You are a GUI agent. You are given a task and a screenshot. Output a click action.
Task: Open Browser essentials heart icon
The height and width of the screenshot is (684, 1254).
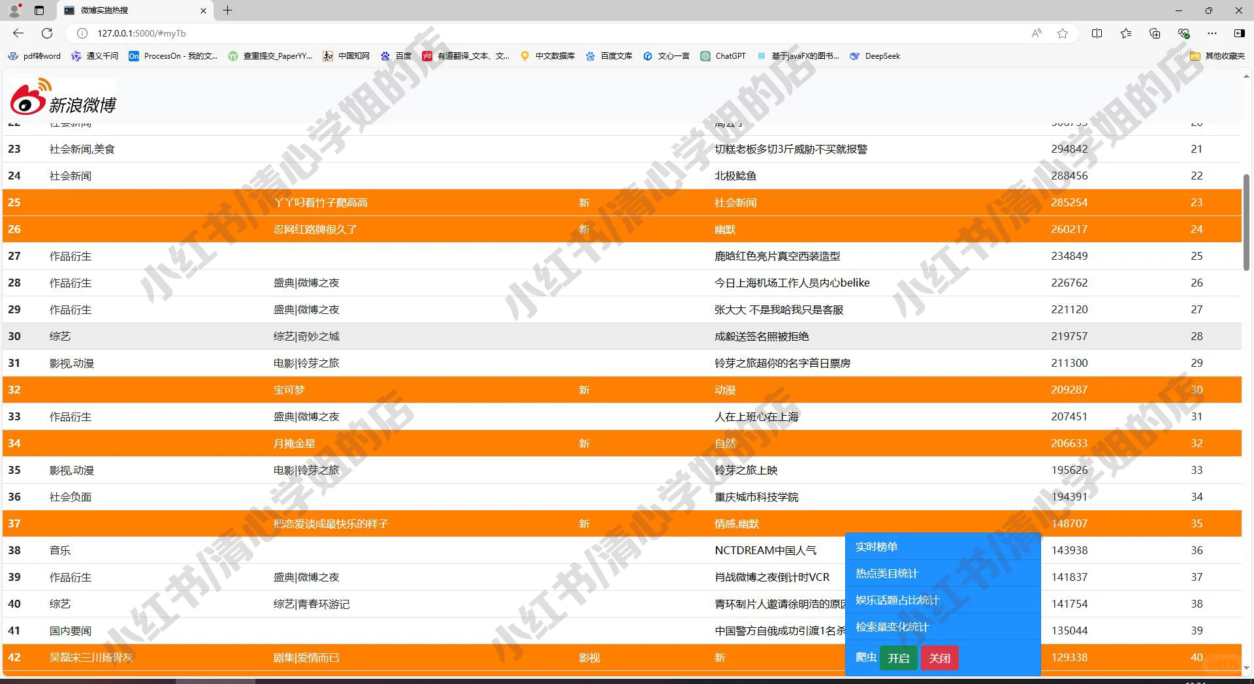[x=1183, y=33]
